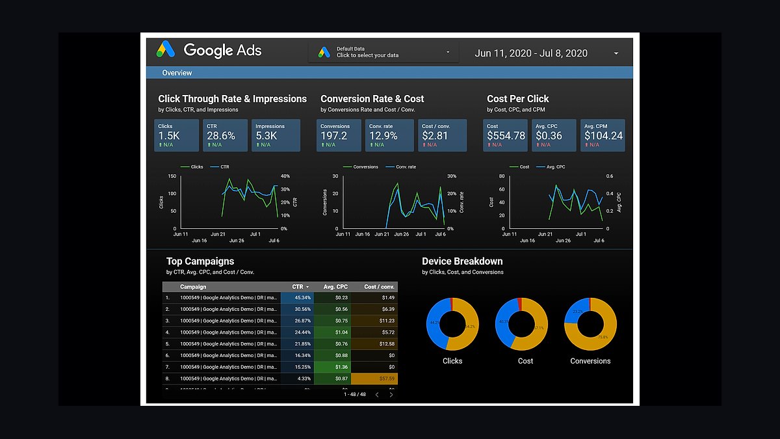Click the 45.34% CTR cell
This screenshot has width=780, height=439.
(x=297, y=298)
